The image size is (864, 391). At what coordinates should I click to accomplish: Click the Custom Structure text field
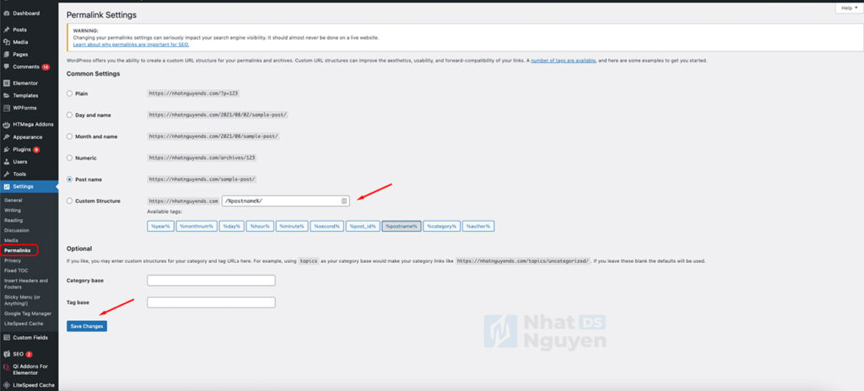(285, 201)
